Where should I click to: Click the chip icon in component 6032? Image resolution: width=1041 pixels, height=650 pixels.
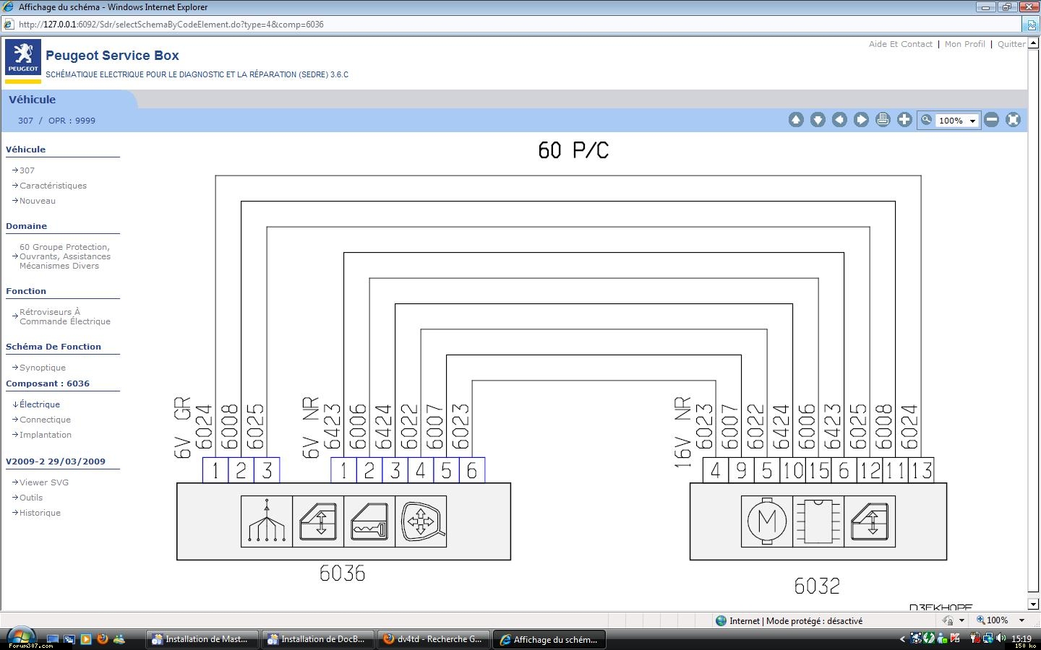coord(818,521)
